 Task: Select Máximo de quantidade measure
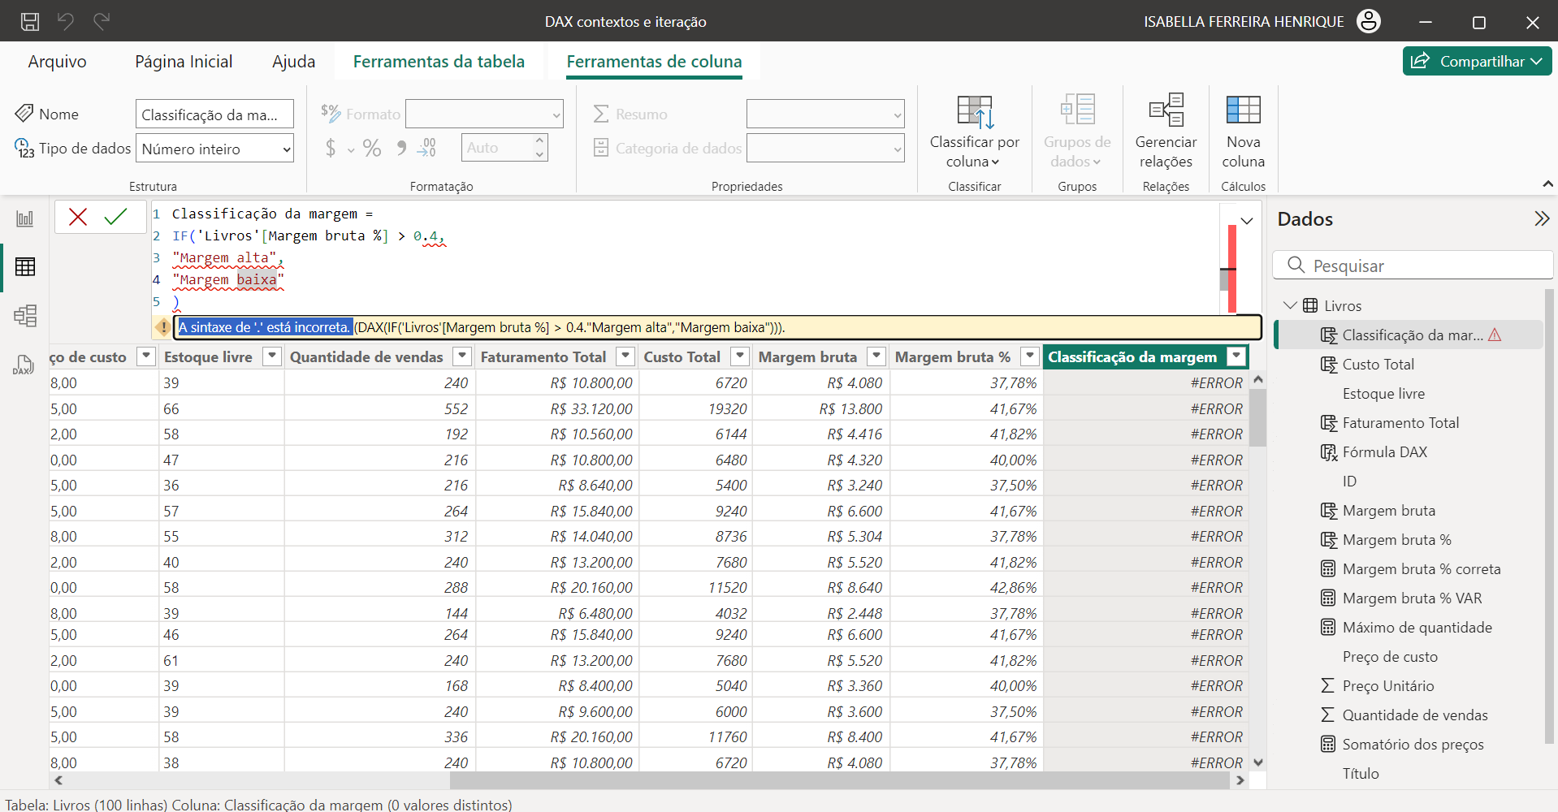click(1417, 628)
